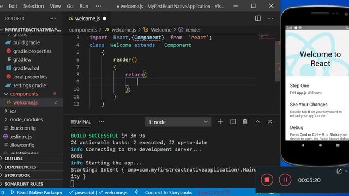Open .flowconfig file
Image resolution: width=349 pixels, height=196 pixels.
22,145
